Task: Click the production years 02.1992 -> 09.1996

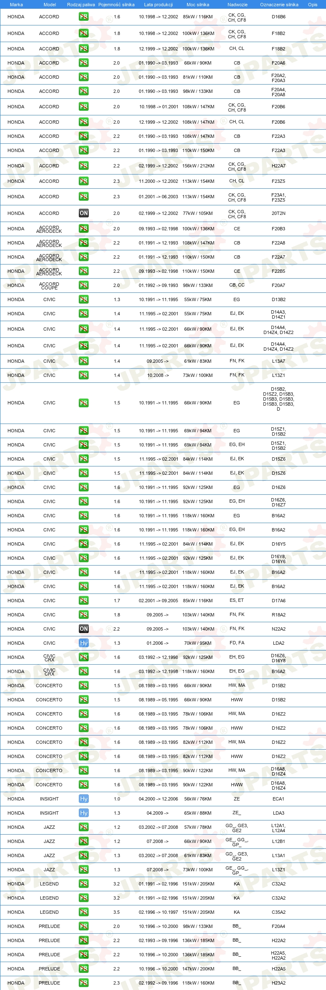Action: click(x=158, y=983)
